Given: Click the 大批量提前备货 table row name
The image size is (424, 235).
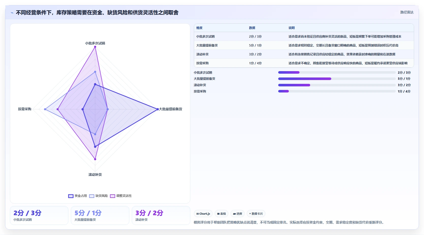Looking at the screenshot, I should (207, 45).
